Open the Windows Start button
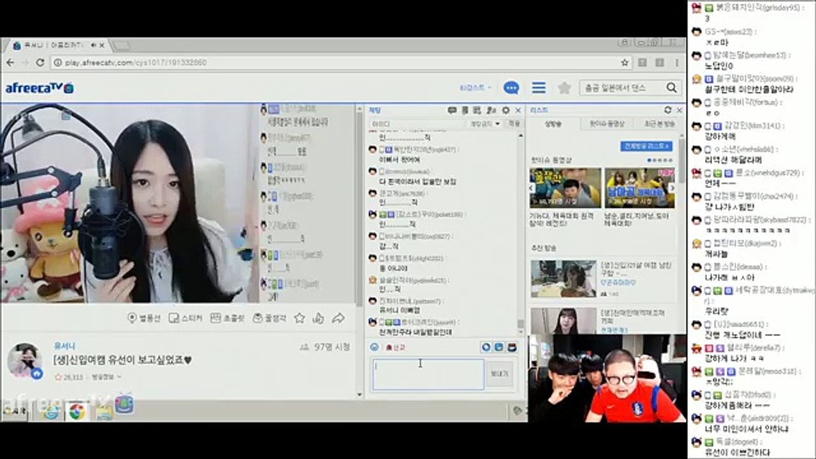Image resolution: width=816 pixels, height=459 pixels. 15,411
